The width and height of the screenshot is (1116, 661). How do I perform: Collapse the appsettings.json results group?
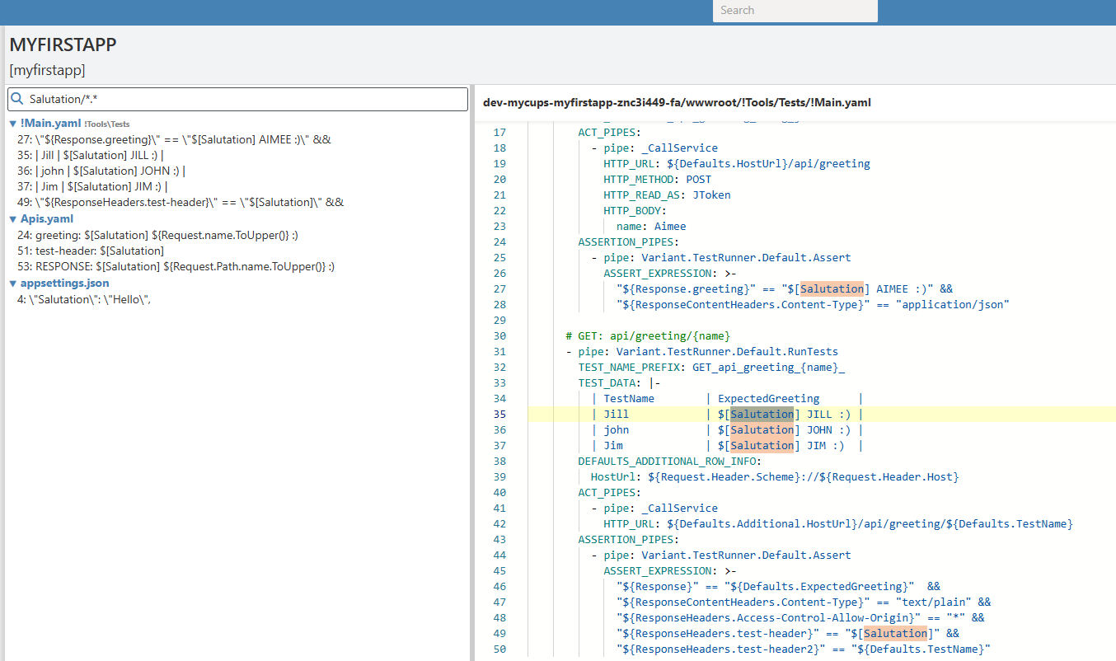tap(13, 284)
